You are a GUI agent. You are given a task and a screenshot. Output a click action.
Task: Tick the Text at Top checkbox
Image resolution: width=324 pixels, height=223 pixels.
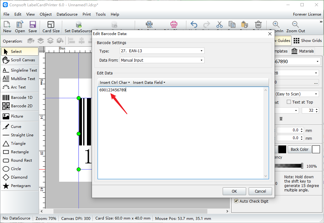(289, 102)
